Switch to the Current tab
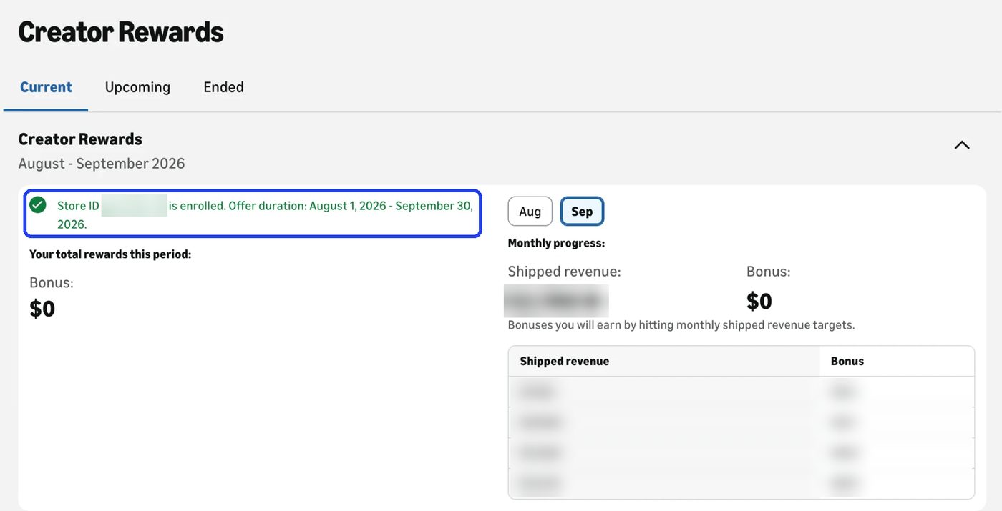Screen dimensions: 1002x511 pyautogui.click(x=46, y=87)
